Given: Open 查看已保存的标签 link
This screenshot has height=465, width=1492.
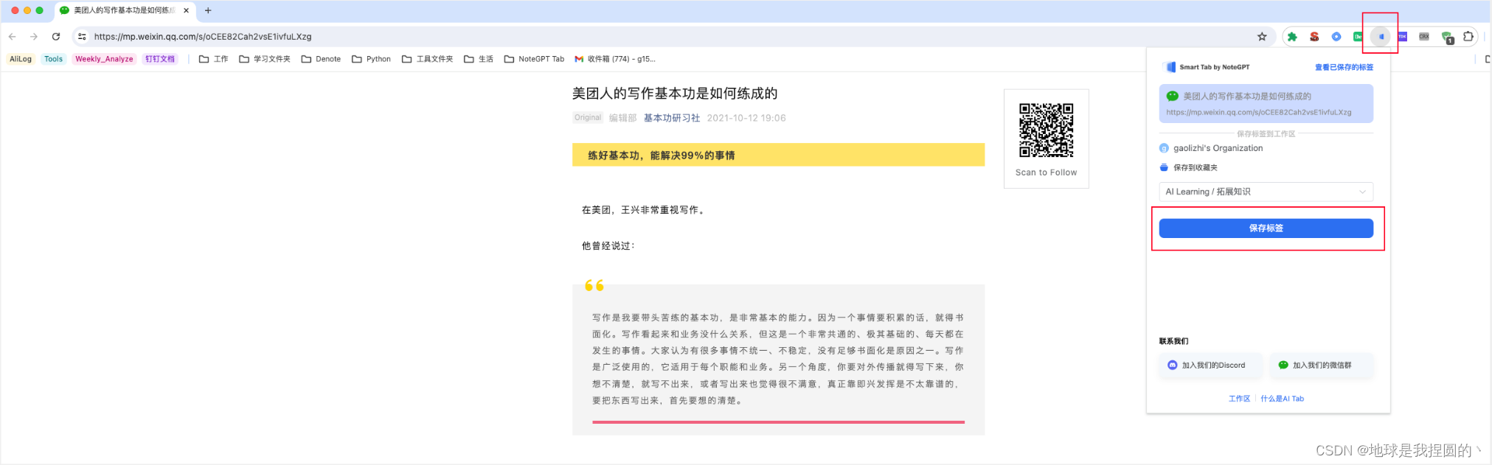Looking at the screenshot, I should pos(1344,67).
